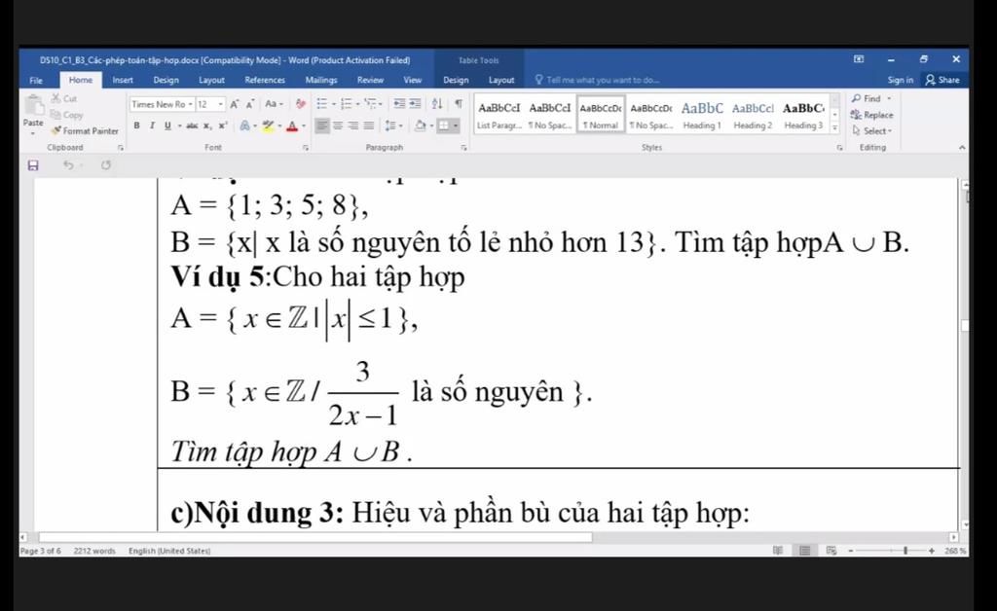This screenshot has width=997, height=611.
Task: Grow font size with the large A
Action: [x=234, y=104]
